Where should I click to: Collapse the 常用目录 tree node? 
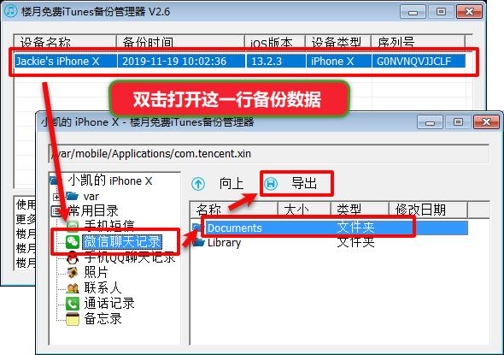pos(56,211)
